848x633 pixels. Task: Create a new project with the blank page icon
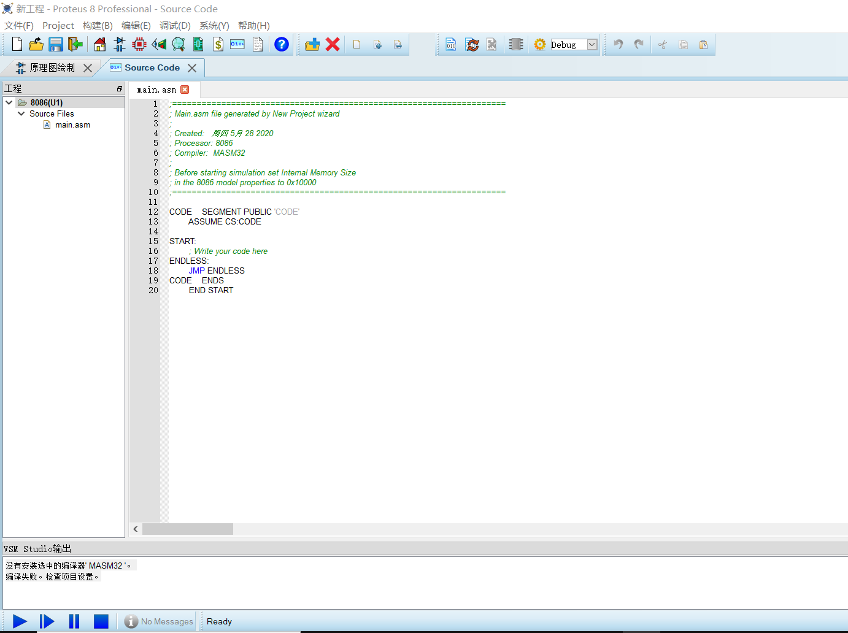pos(17,44)
